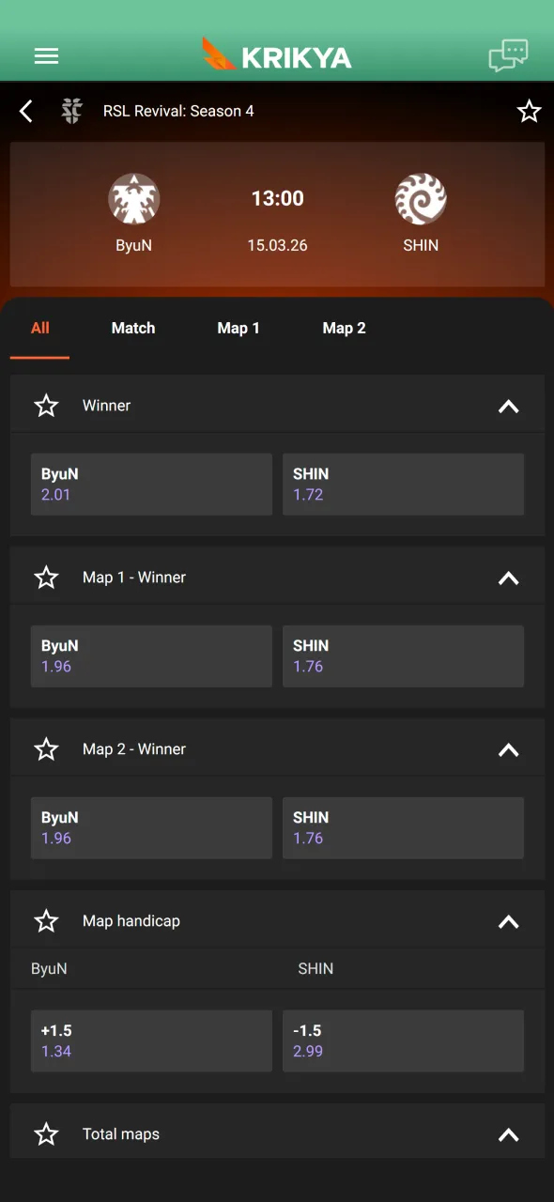Screen dimensions: 554x1202
Task: Open the Map 2 tab
Action: pyautogui.click(x=345, y=328)
